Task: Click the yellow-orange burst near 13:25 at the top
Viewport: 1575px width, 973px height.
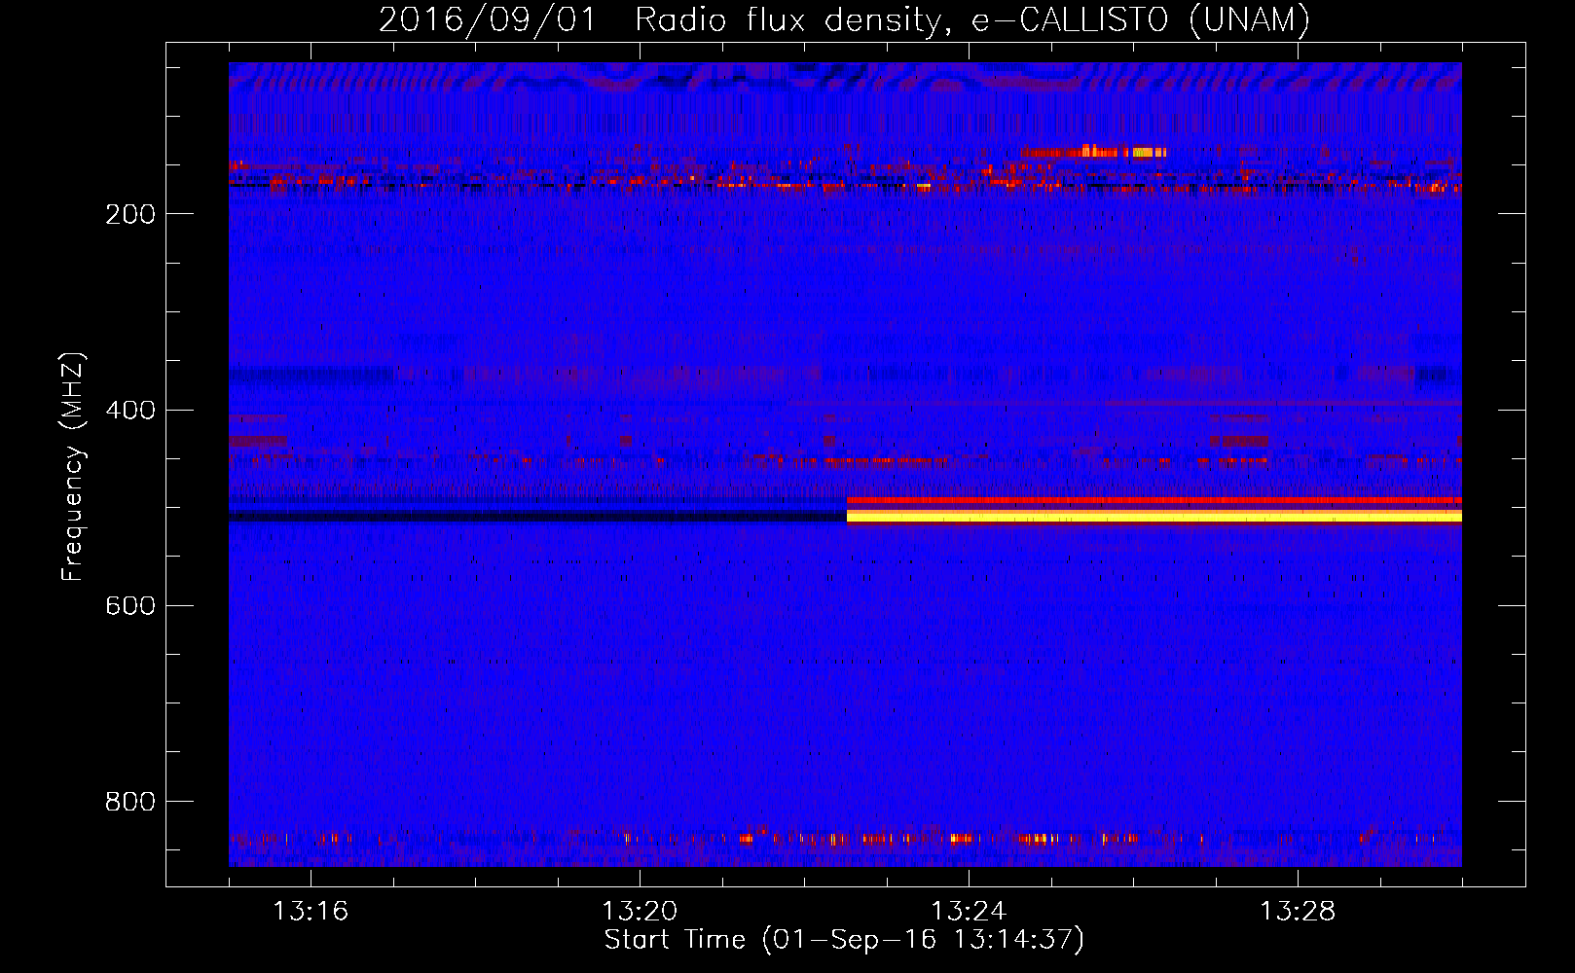Action: click(1093, 152)
